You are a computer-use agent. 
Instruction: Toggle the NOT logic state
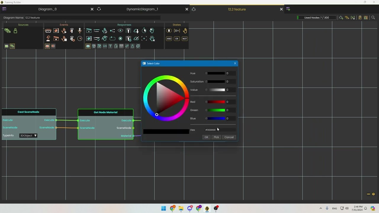pos(185,39)
